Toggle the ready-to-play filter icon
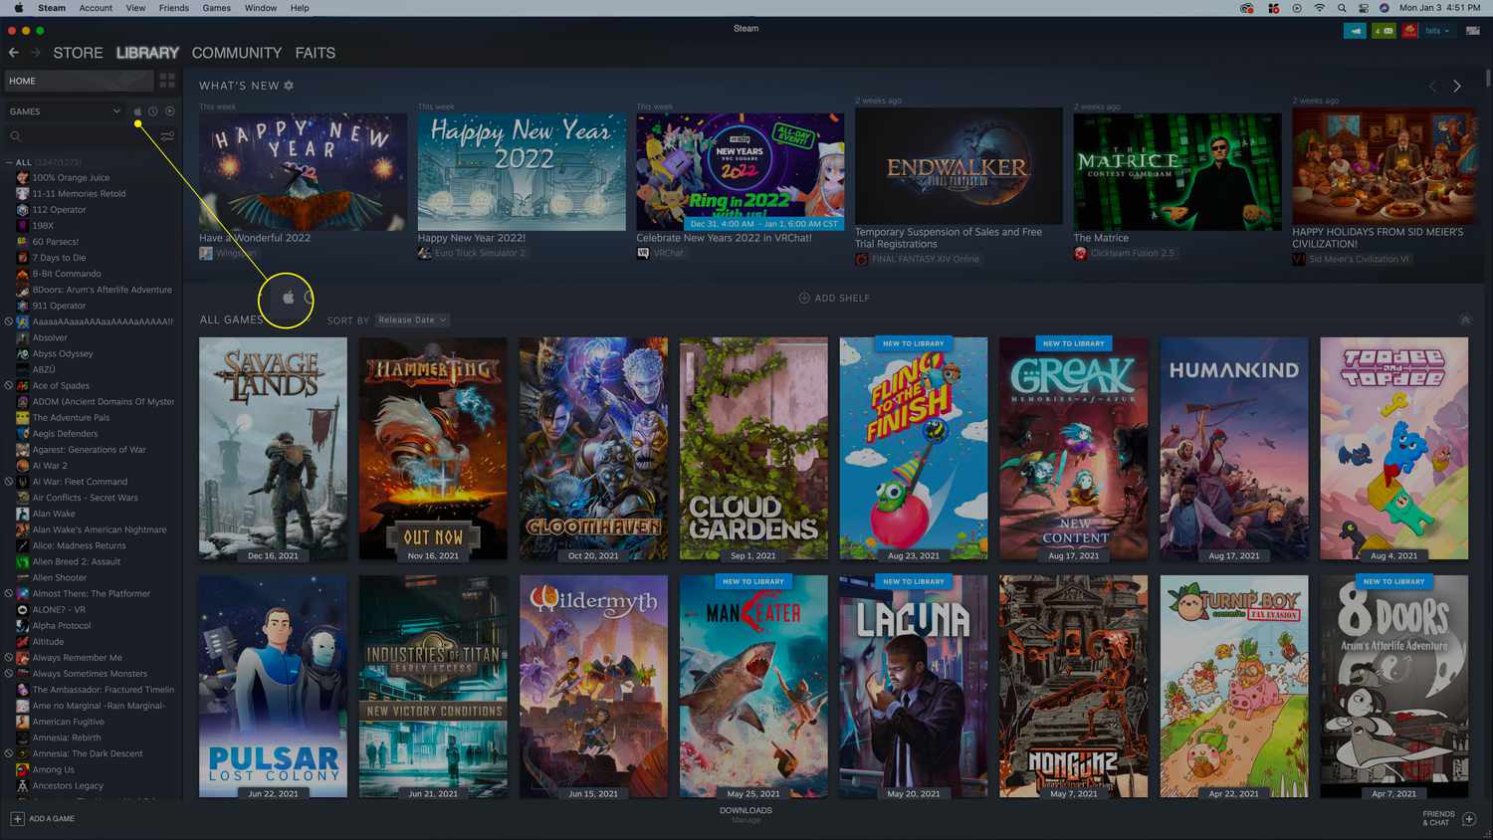Image resolution: width=1493 pixels, height=840 pixels. pos(169,111)
